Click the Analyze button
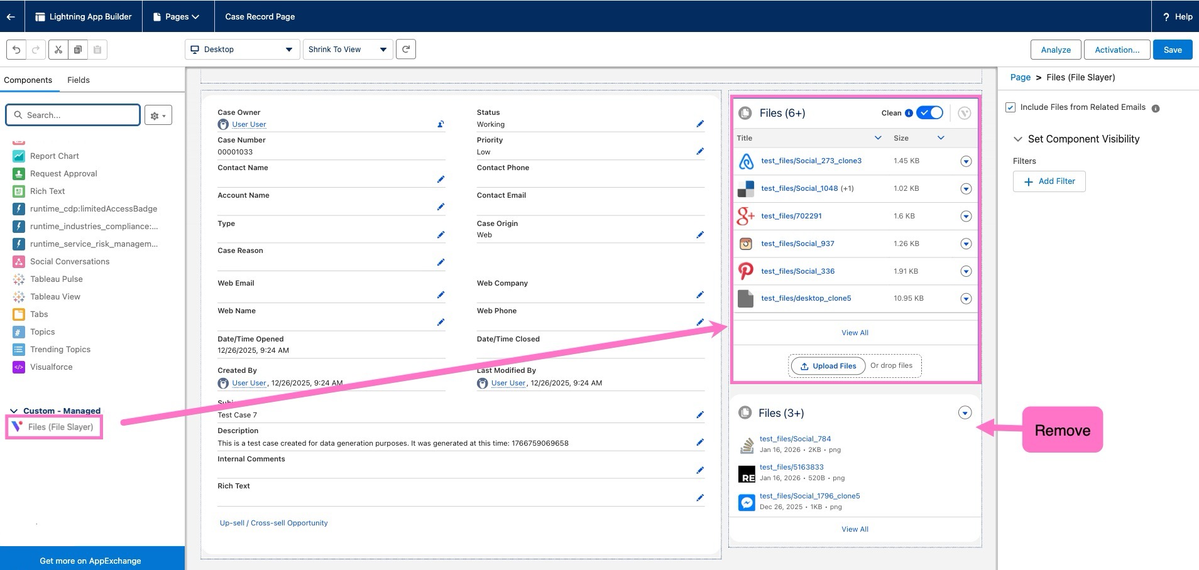Screen dimensions: 1199x570 click(1056, 50)
